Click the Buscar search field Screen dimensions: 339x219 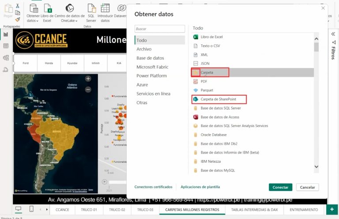click(160, 29)
